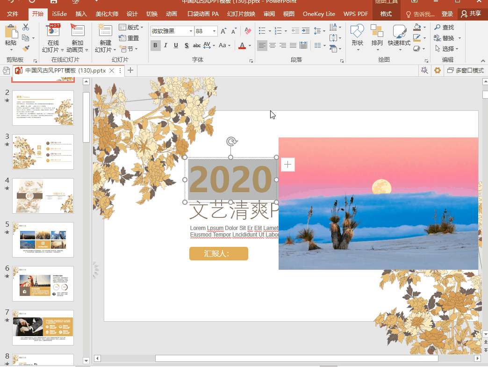The width and height of the screenshot is (488, 367).
Task: Toggle Bold formatting
Action: click(x=155, y=45)
